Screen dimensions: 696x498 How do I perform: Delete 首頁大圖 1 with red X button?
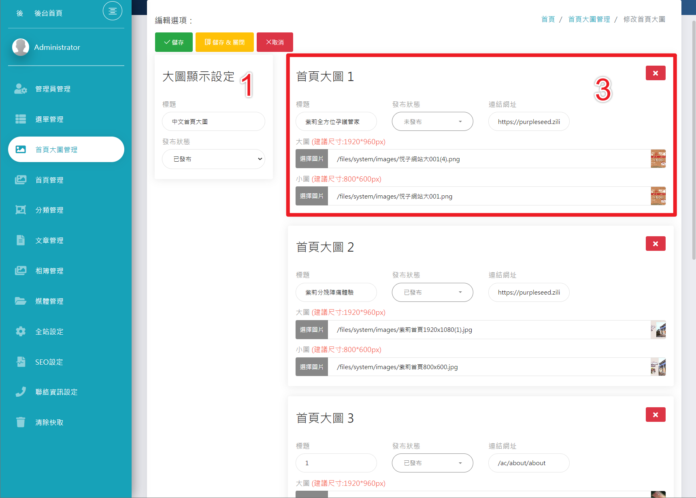click(x=655, y=73)
